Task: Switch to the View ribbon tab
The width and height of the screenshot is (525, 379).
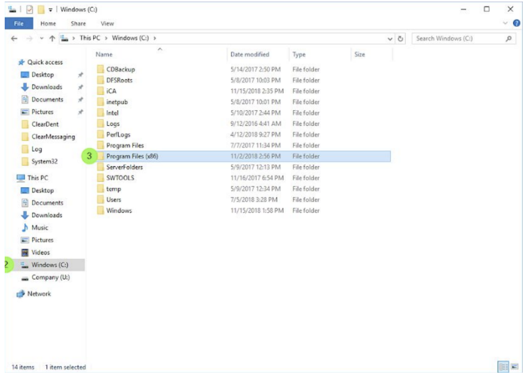Action: click(107, 24)
